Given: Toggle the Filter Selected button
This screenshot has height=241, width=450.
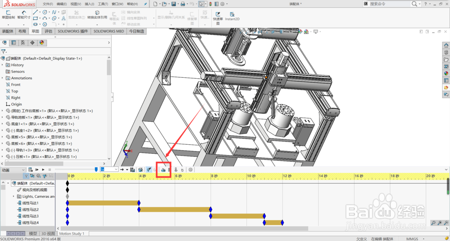Looking at the screenshot, I should 45,176.
